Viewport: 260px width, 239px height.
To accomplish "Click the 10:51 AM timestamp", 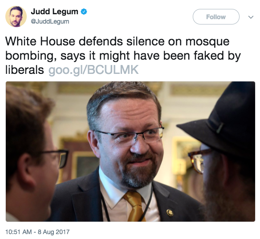I will tap(18, 232).
